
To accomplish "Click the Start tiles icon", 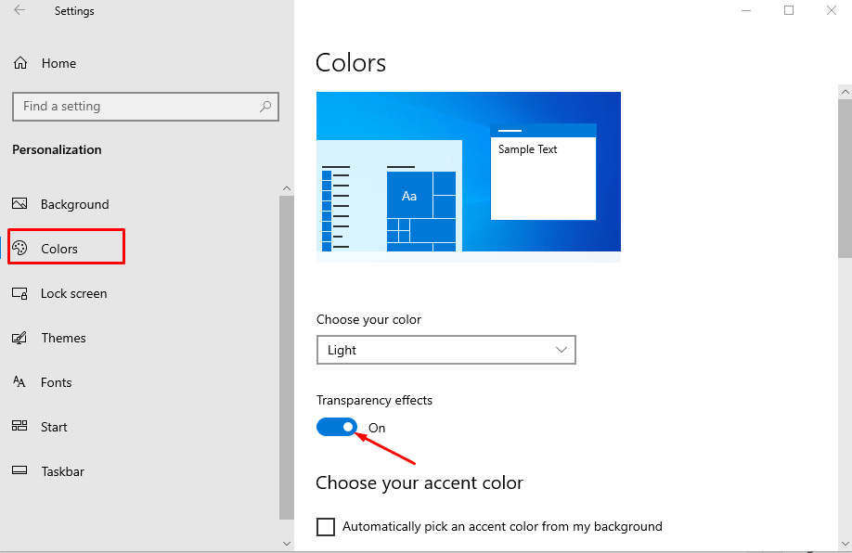I will click(19, 426).
